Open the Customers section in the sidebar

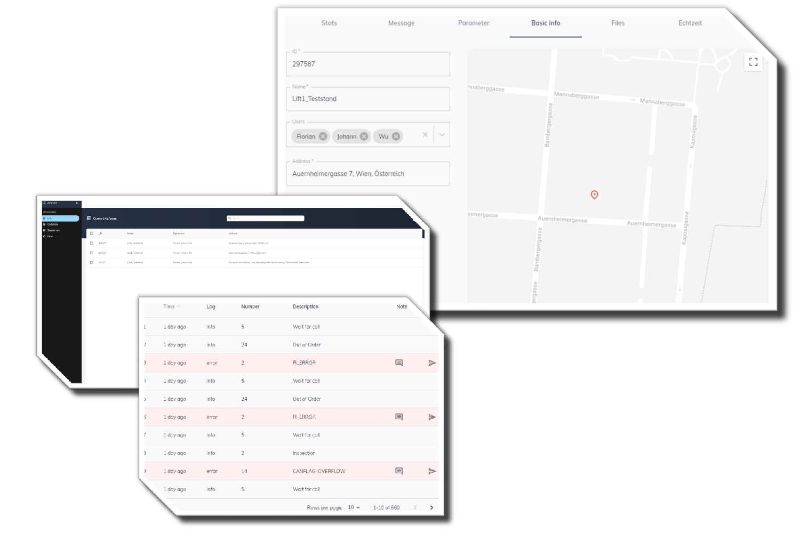pyautogui.click(x=53, y=224)
